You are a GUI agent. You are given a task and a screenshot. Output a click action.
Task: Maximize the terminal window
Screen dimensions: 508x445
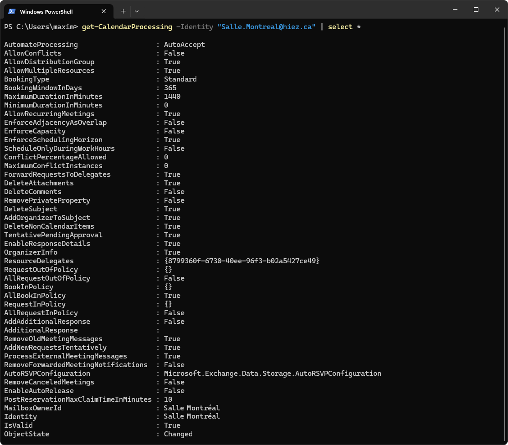point(476,10)
